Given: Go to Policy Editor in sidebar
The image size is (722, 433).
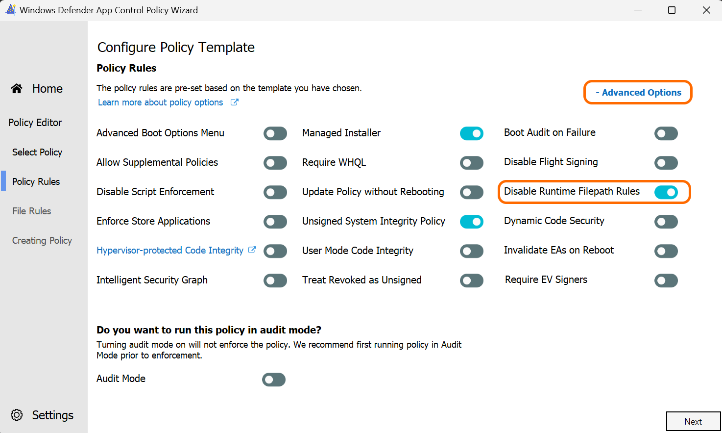Looking at the screenshot, I should (35, 123).
